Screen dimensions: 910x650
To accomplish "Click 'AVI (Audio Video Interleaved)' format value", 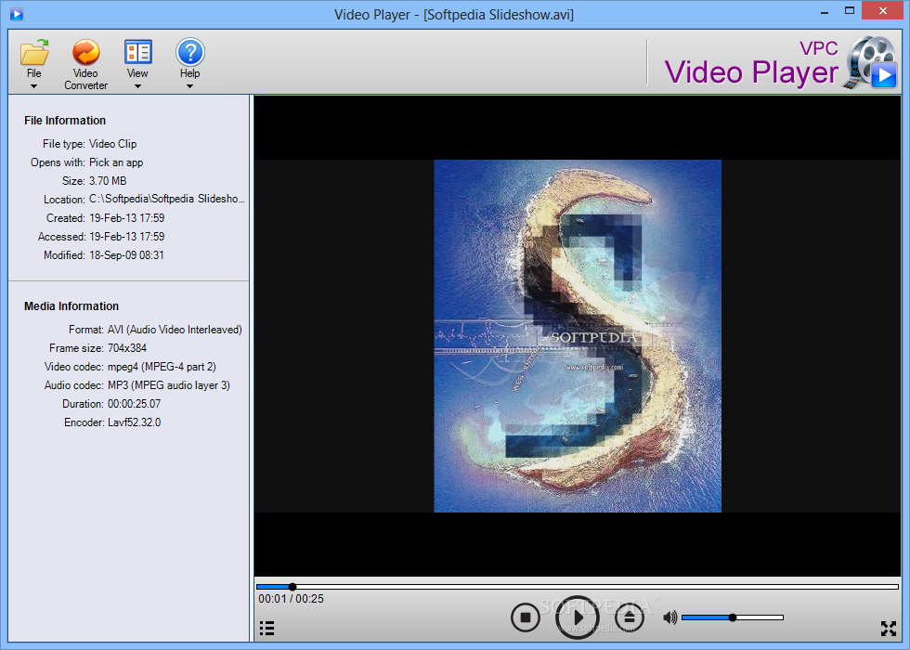I will (175, 330).
